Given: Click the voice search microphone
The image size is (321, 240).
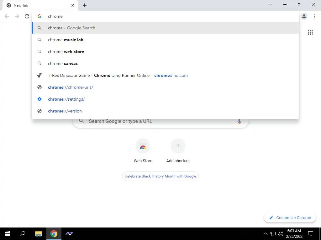Looking at the screenshot, I should tap(239, 121).
